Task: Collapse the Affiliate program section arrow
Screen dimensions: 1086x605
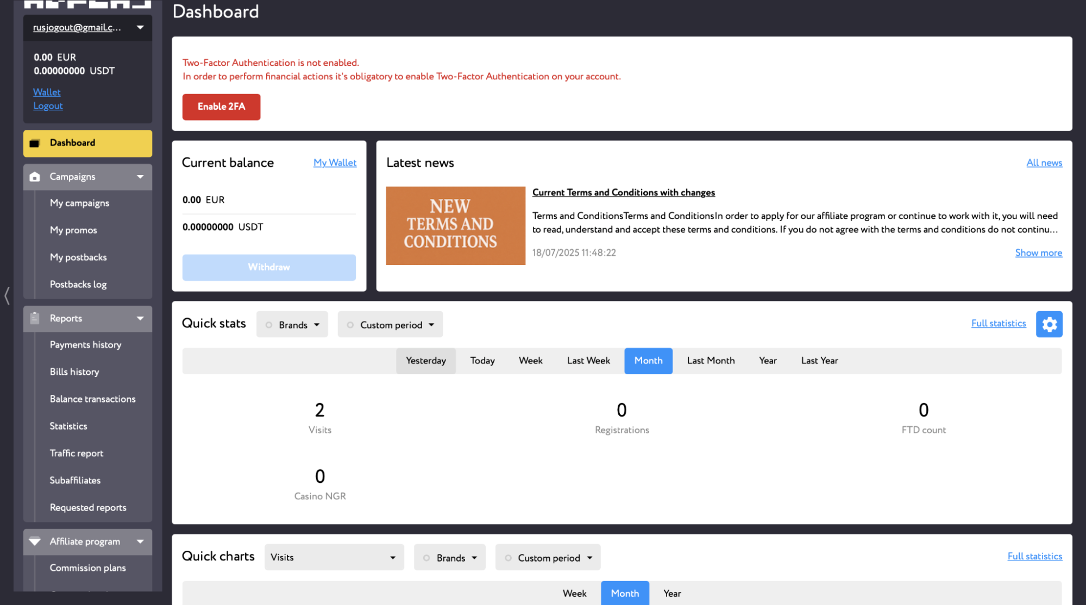Action: click(x=140, y=541)
